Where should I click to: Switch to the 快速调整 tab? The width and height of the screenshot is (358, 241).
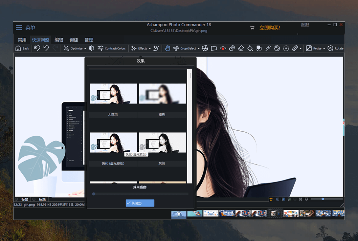pos(41,40)
